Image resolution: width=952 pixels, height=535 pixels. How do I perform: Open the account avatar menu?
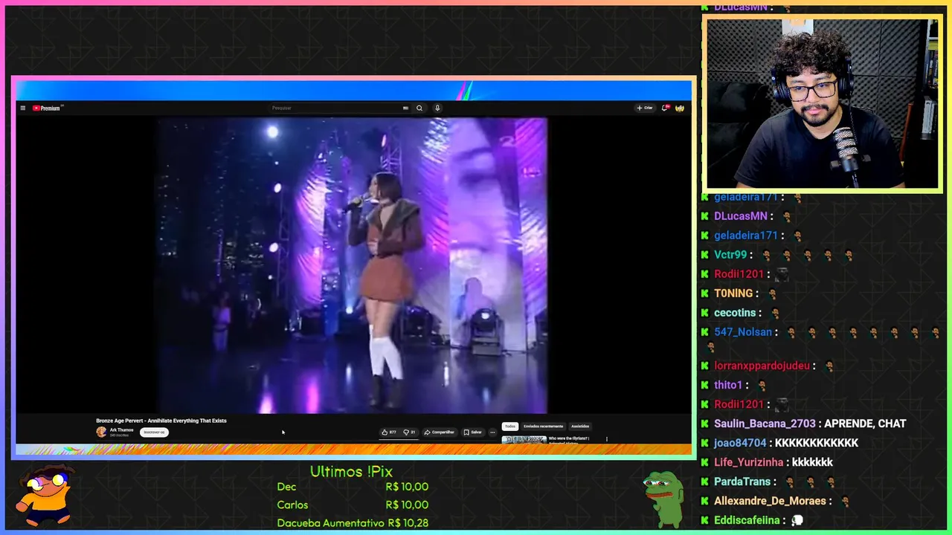680,108
